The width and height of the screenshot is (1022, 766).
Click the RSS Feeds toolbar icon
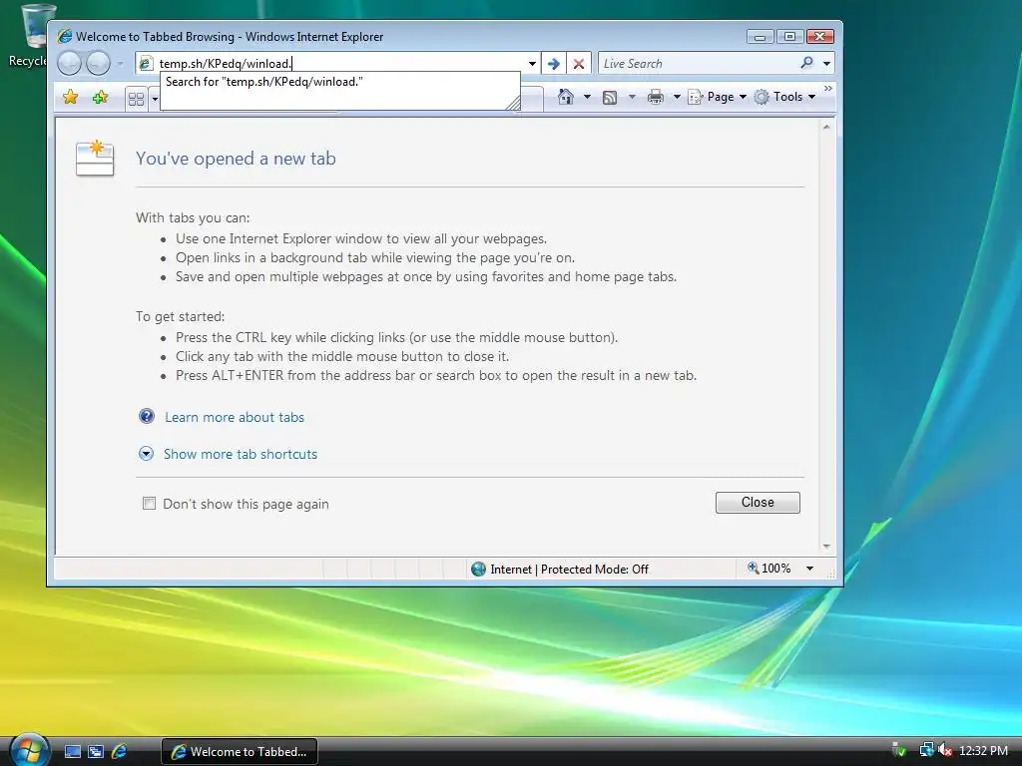click(610, 98)
